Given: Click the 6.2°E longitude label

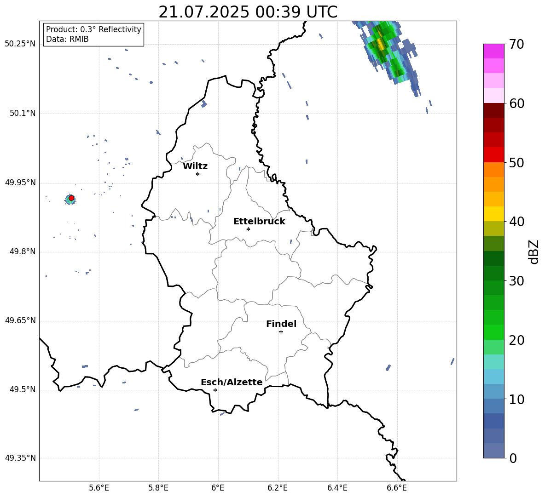Looking at the screenshot, I should coord(278,488).
